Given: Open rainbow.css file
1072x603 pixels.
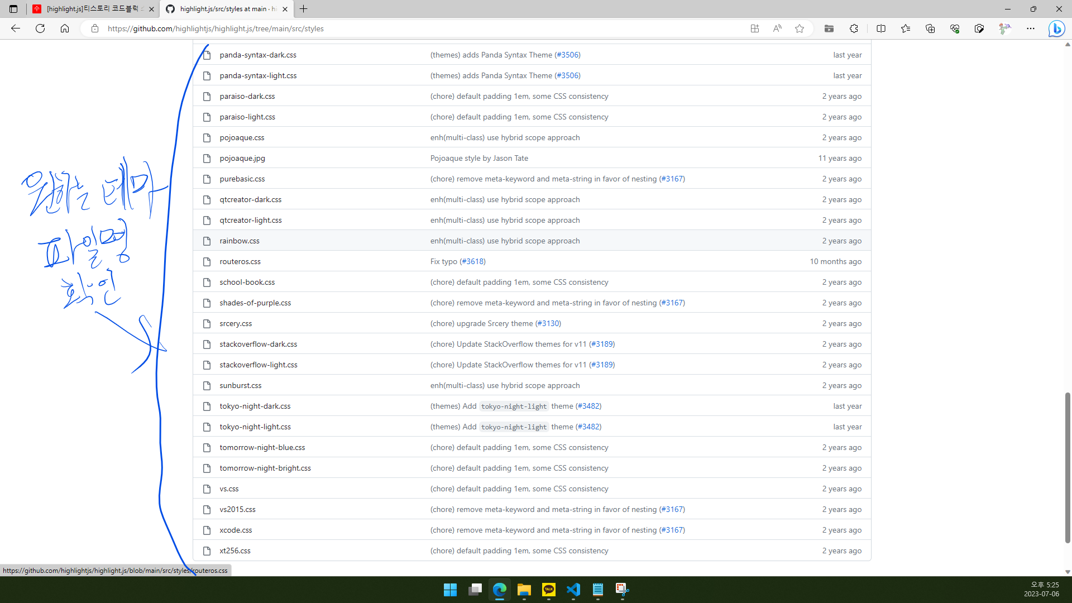Looking at the screenshot, I should point(240,241).
